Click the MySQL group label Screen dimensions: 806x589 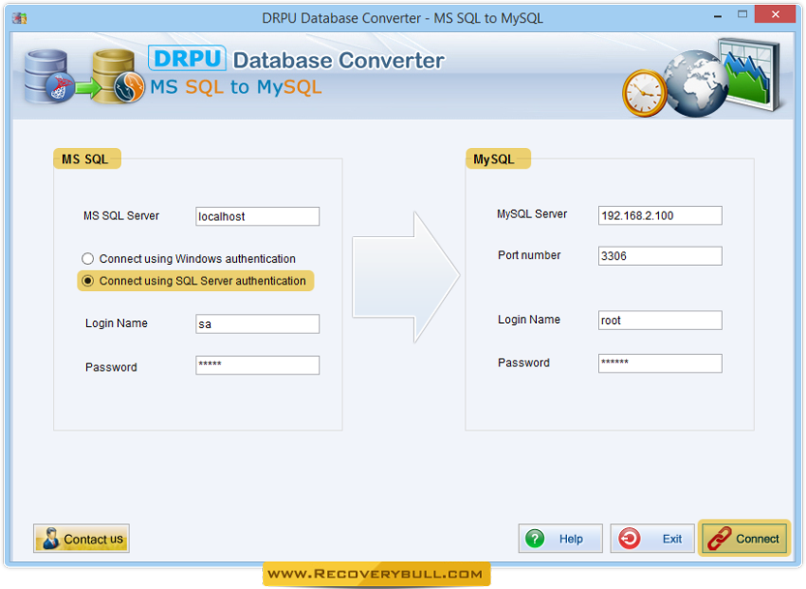(x=497, y=159)
